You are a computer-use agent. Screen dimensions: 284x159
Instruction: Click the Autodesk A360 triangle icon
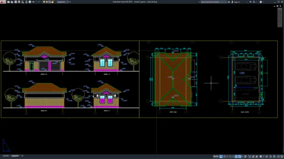click(x=254, y=2)
